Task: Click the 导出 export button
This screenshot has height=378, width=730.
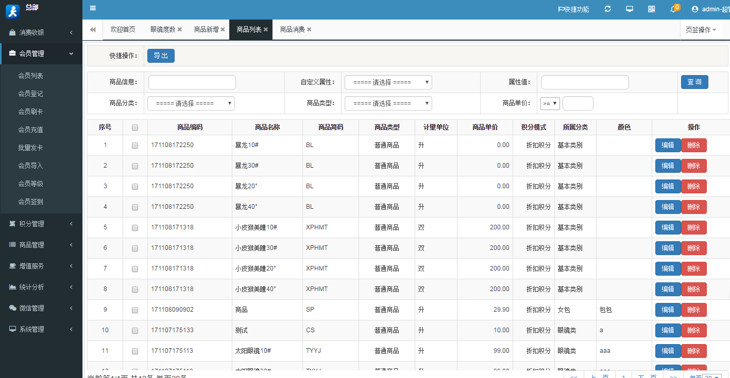Action: pos(161,56)
